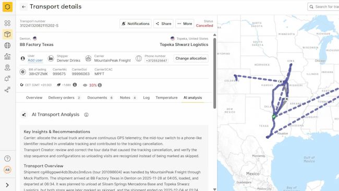Switch to the Delivery orders tab

pos(65,98)
